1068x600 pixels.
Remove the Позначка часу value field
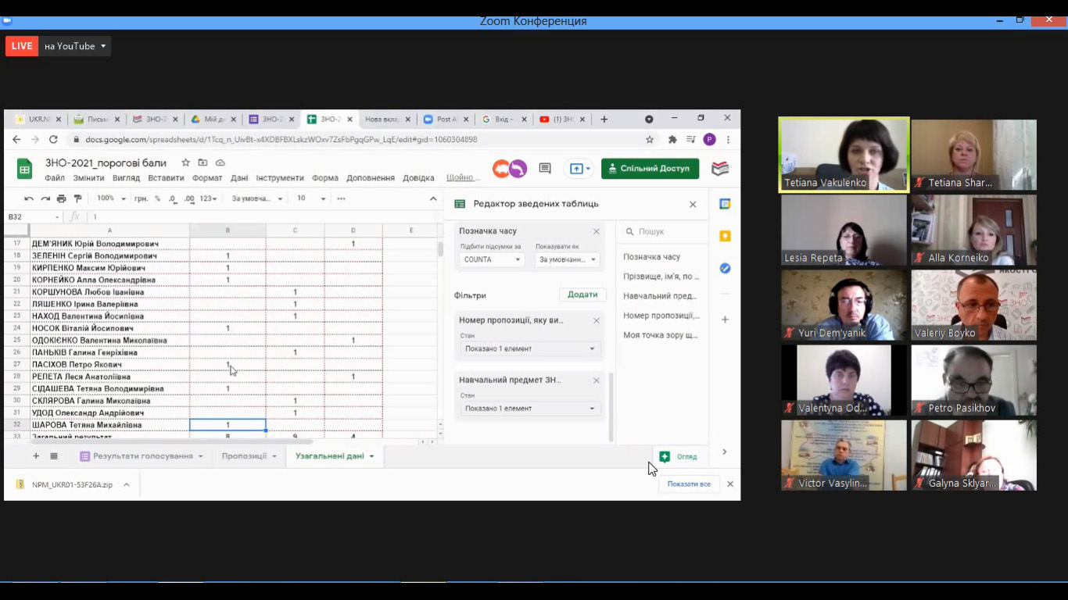(x=597, y=231)
